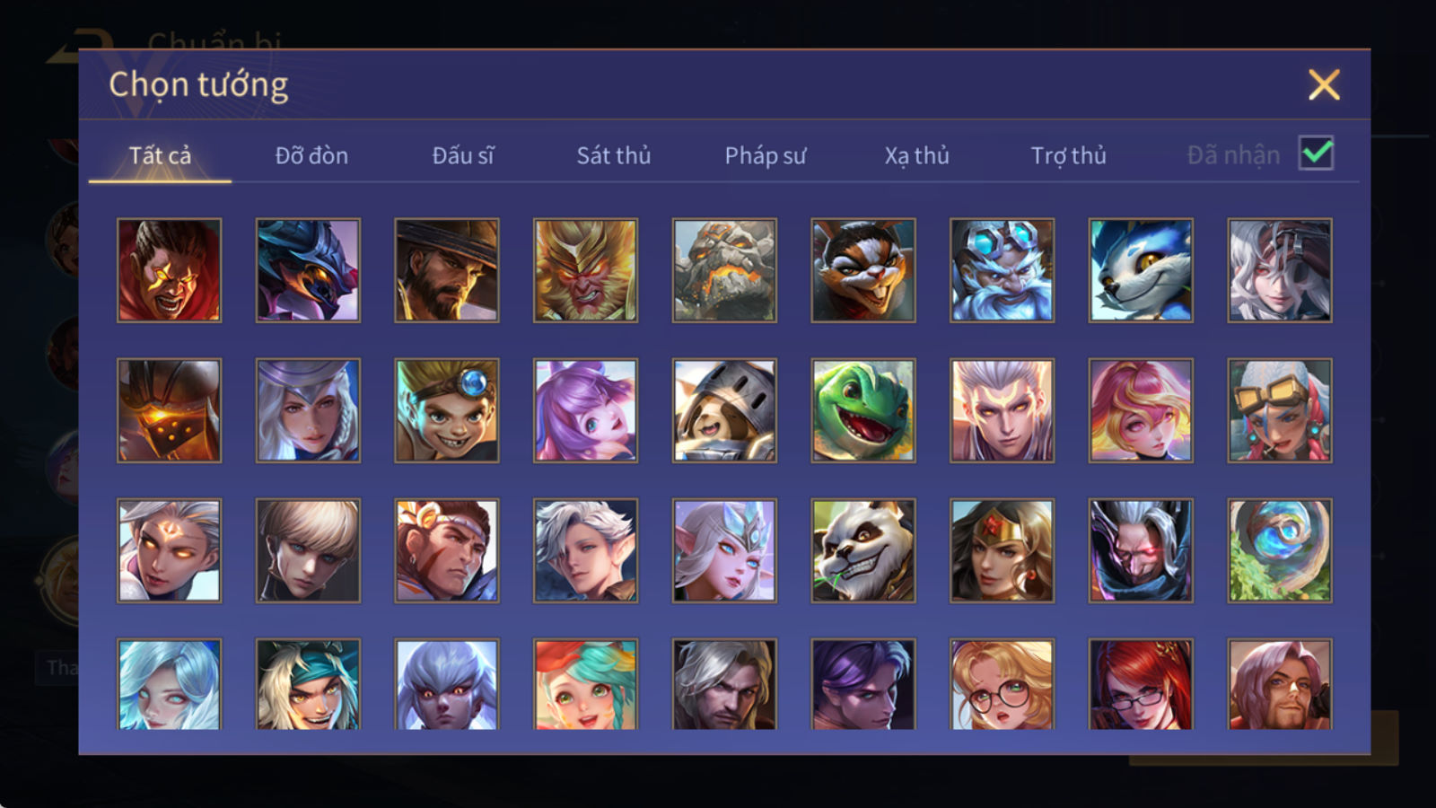The width and height of the screenshot is (1436, 808).
Task: Switch to the Đỡ đòn tab
Action: pyautogui.click(x=311, y=155)
